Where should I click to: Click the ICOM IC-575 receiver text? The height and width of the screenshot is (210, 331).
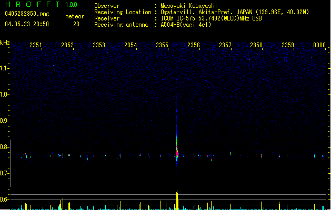[x=212, y=18]
